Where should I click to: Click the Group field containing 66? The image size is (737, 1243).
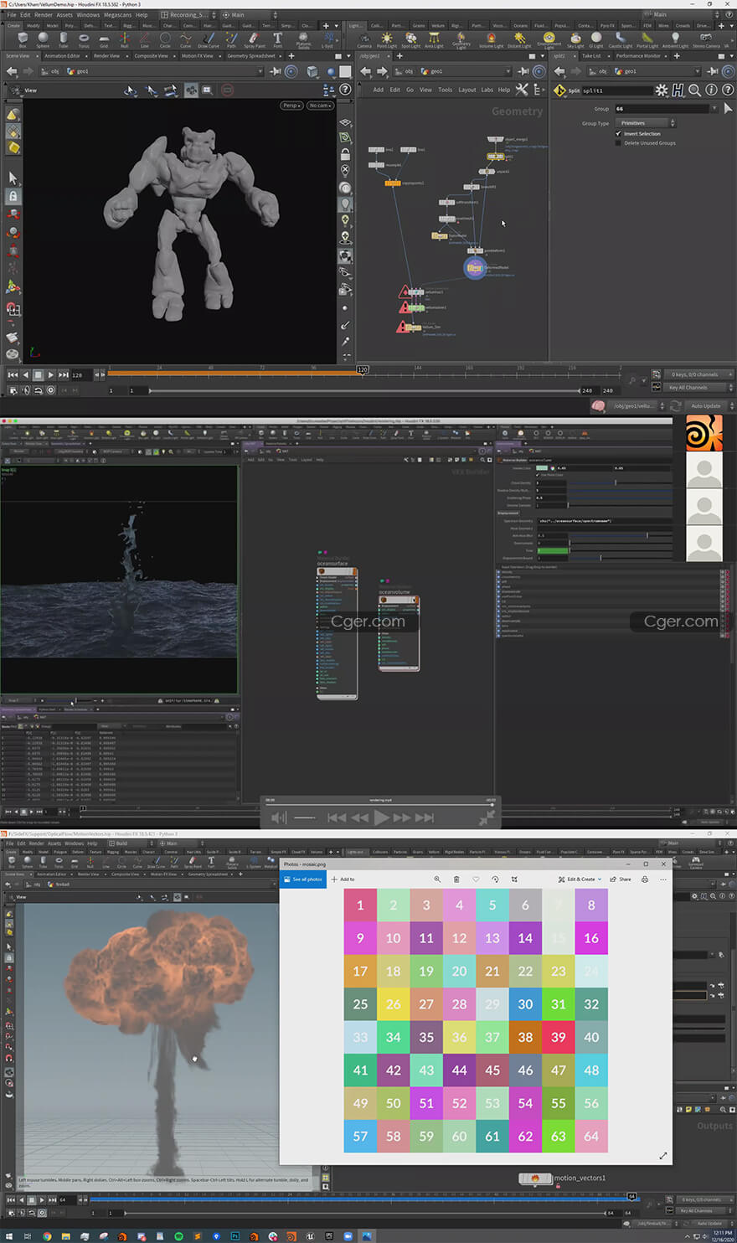[x=662, y=109]
